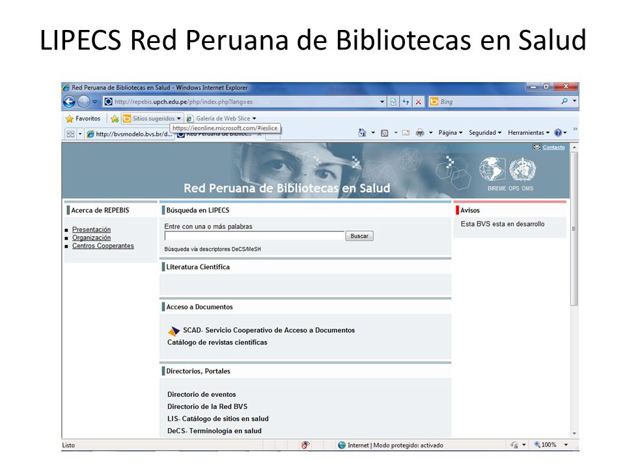Click the scrollbar up arrow
The width and height of the screenshot is (625, 469).
pos(574,147)
